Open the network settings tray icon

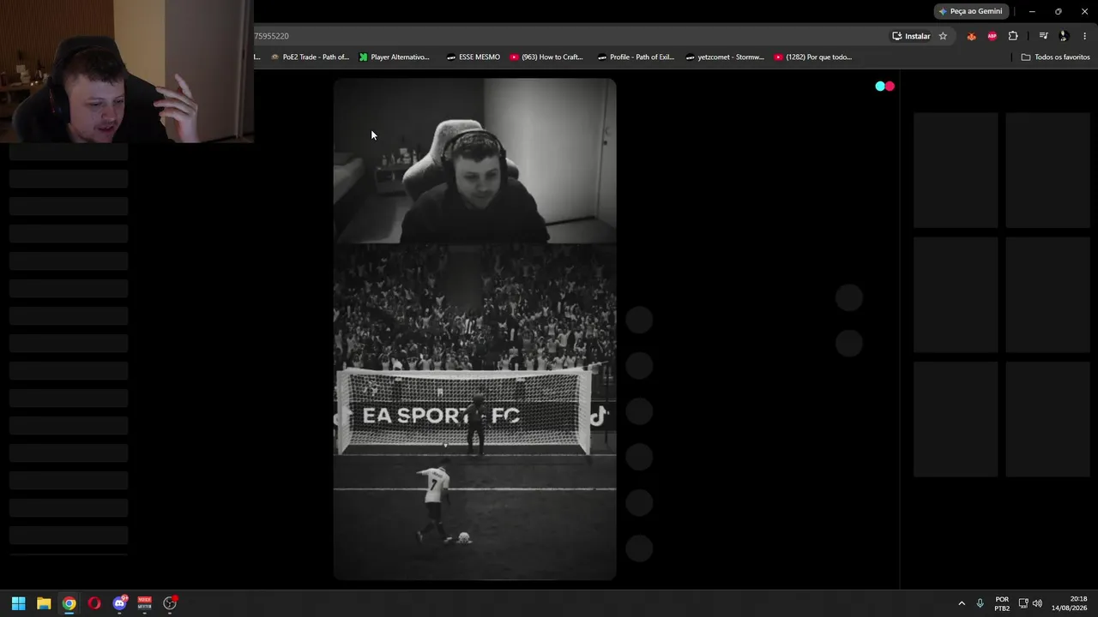click(1023, 603)
